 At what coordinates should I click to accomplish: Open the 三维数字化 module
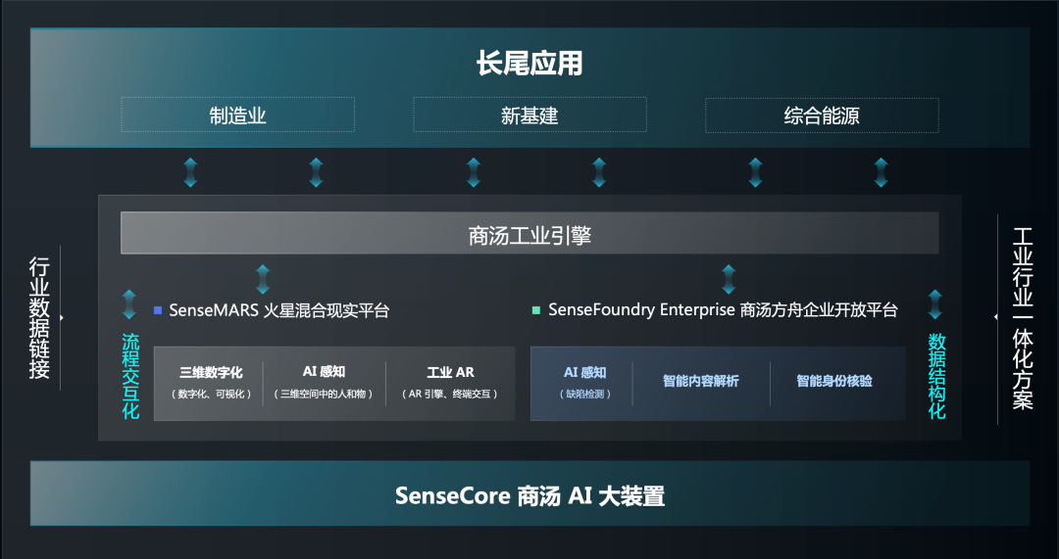click(x=209, y=383)
